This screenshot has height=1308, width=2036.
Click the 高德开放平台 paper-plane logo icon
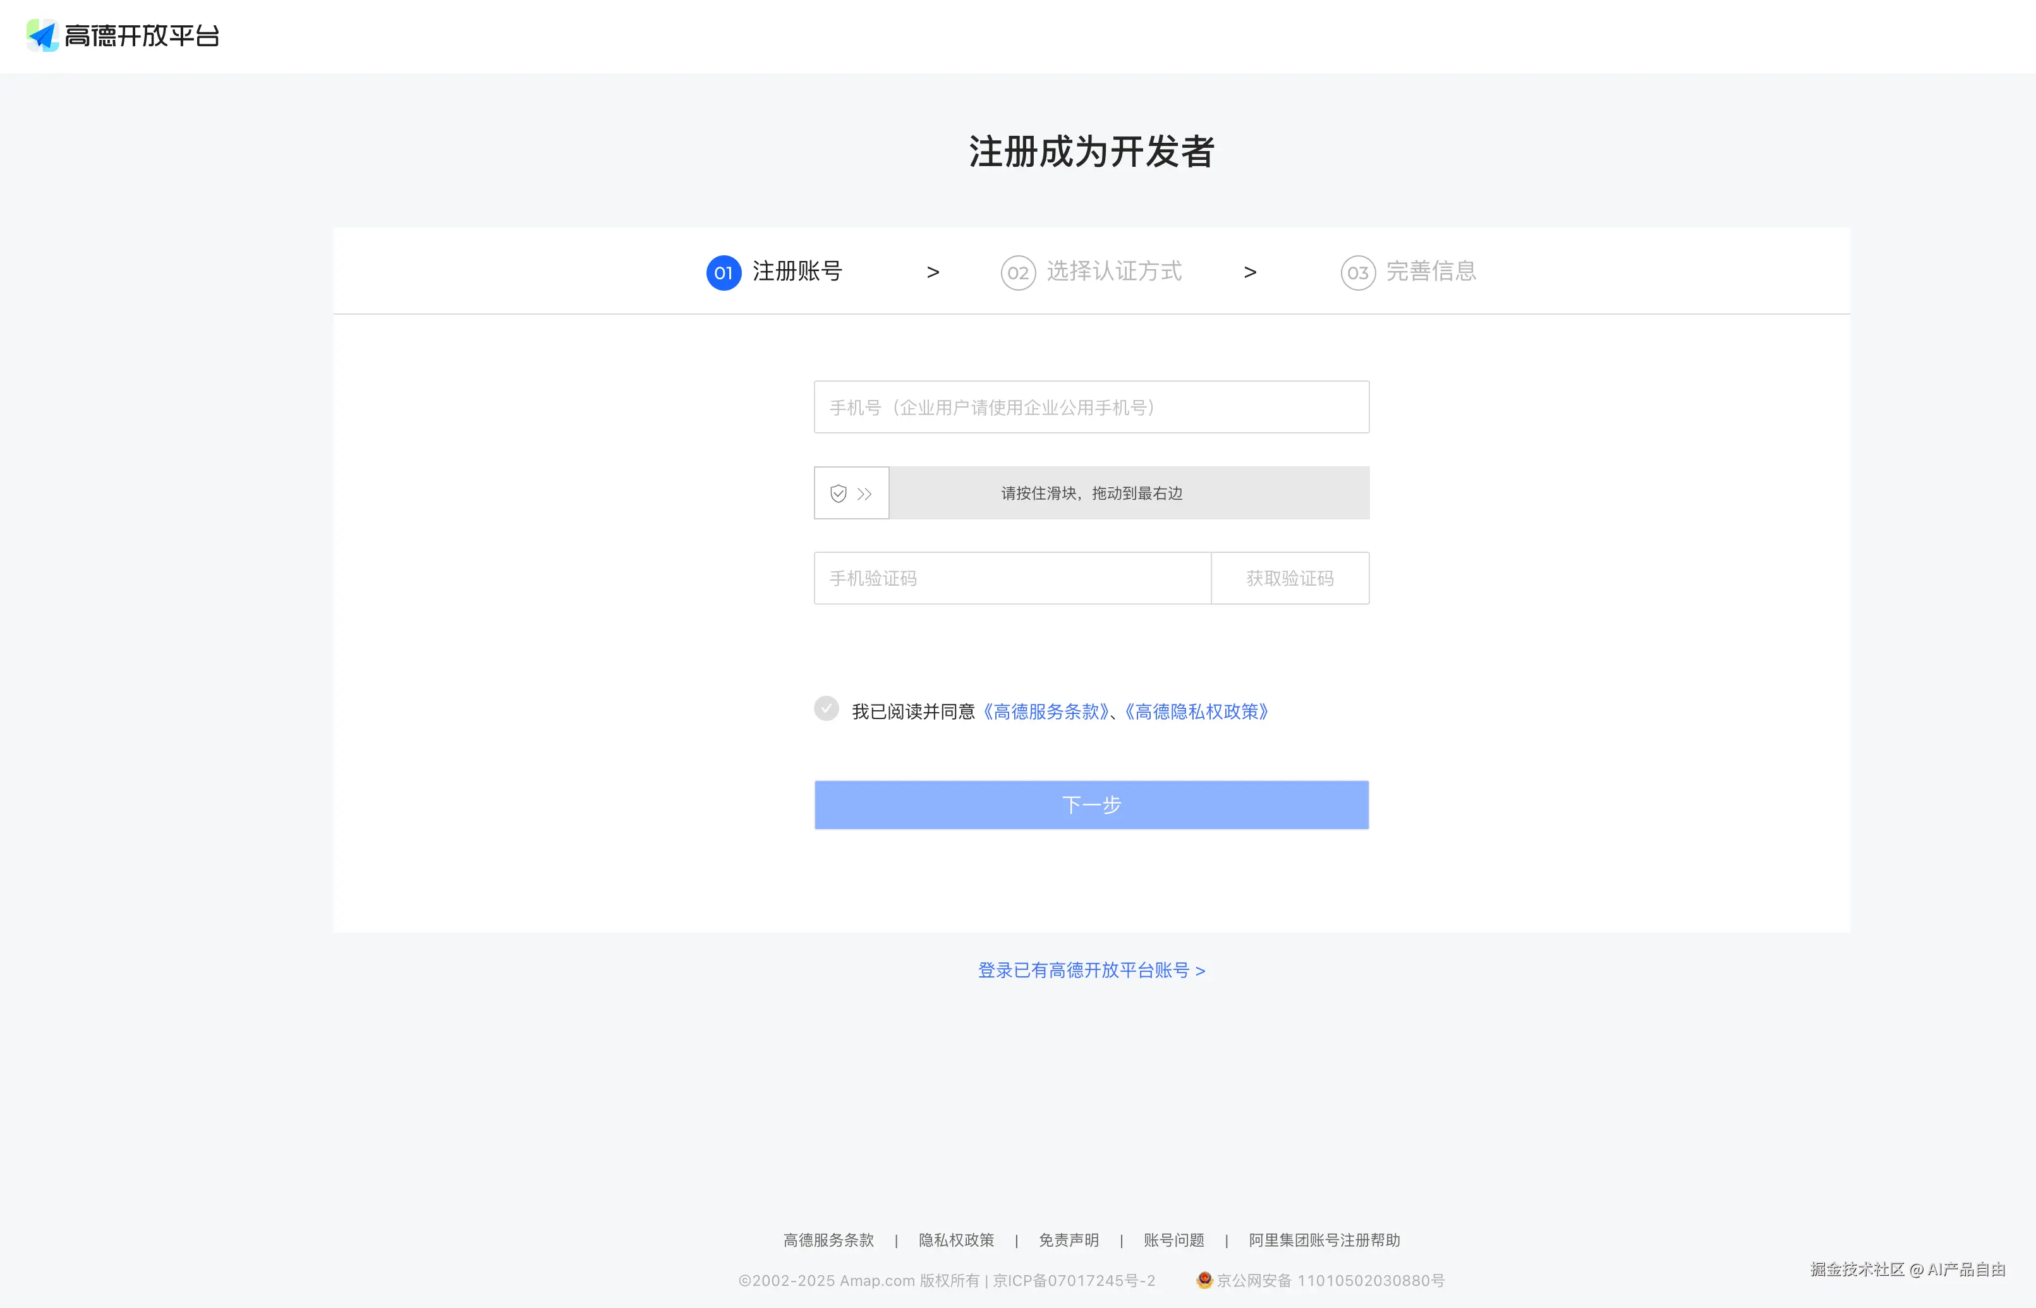click(x=42, y=35)
